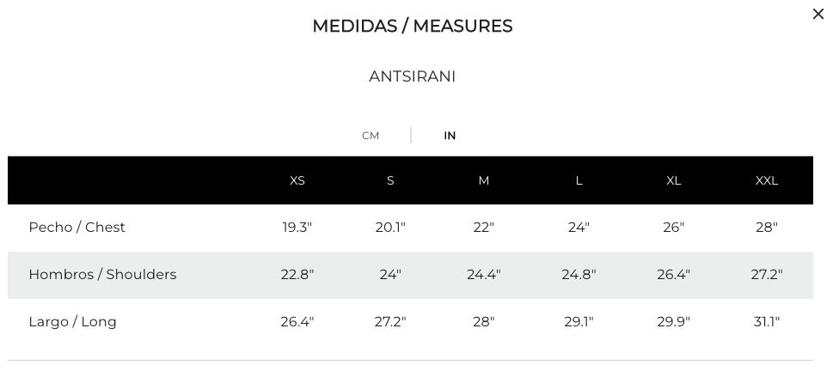Click the MEDIDAS / MEASURES heading
Image resolution: width=833 pixels, height=371 pixels.
(413, 26)
